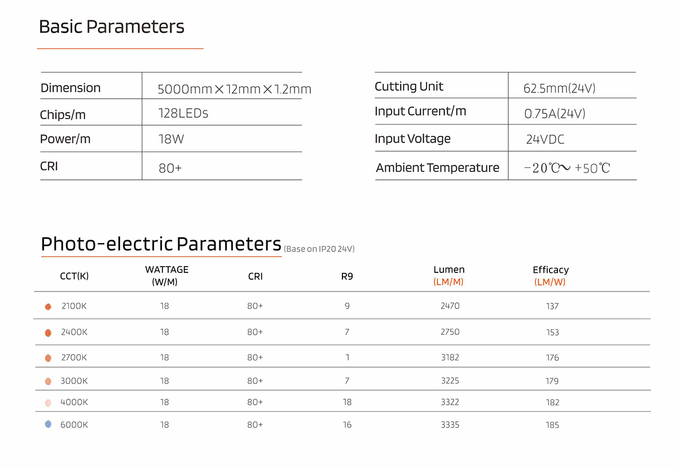Click the 2700K color dot
Screen dimensions: 677x468
(x=48, y=358)
